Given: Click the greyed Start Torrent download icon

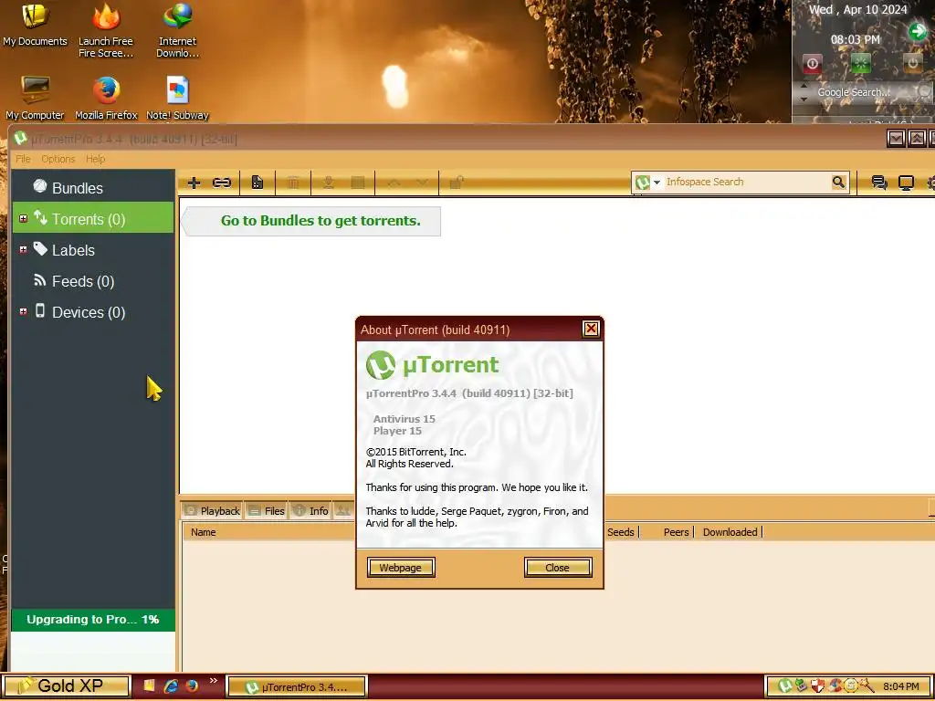Looking at the screenshot, I should (328, 183).
